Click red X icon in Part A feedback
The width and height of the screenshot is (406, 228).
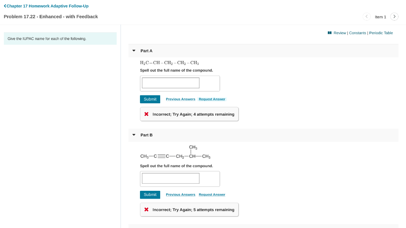146,114
